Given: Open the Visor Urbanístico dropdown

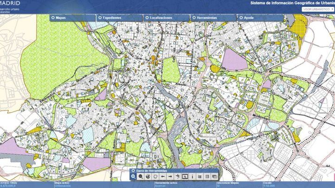Looking at the screenshot, I should click(x=318, y=9).
